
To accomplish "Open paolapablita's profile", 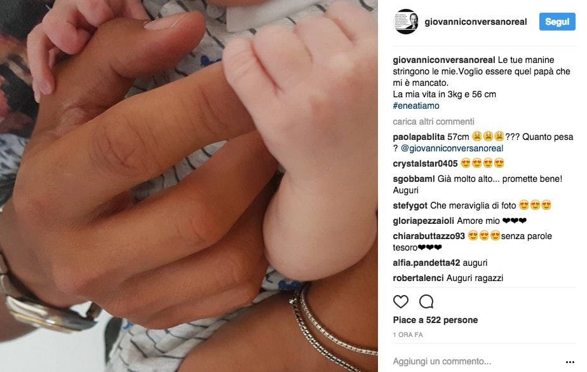I will 419,137.
